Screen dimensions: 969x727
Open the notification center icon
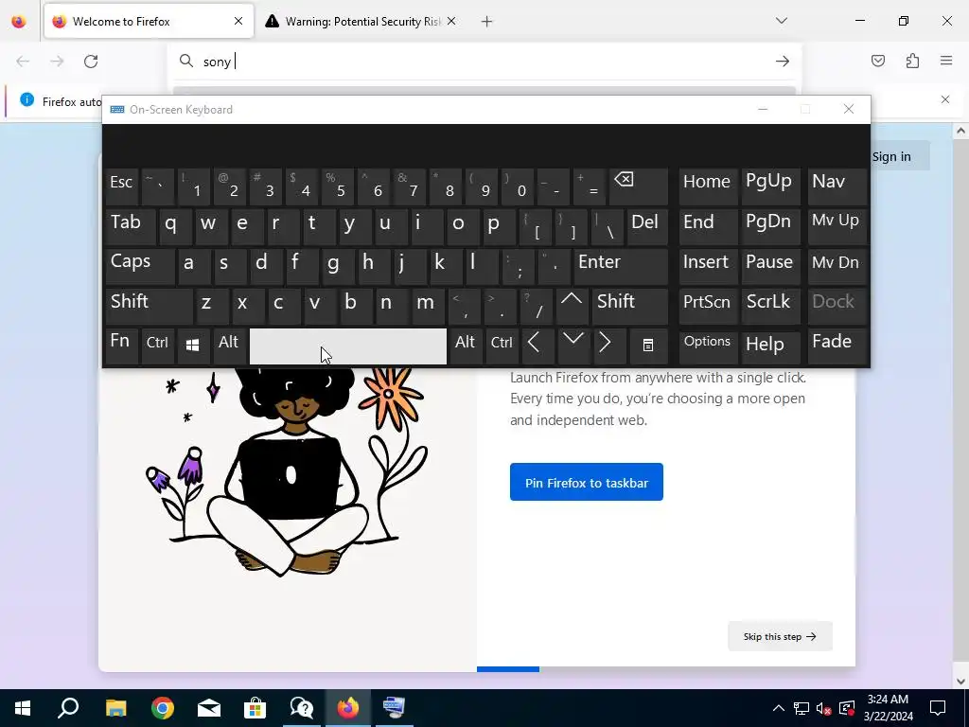pos(938,708)
